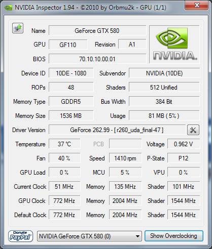
Task: Expand the GPU selection dropdown arrow
Action: (138, 236)
